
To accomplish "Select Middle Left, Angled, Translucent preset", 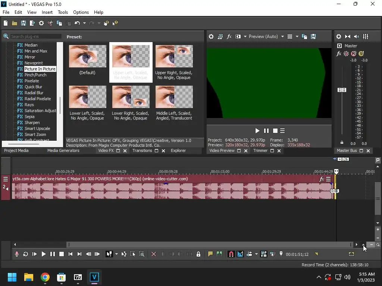I will [174, 97].
